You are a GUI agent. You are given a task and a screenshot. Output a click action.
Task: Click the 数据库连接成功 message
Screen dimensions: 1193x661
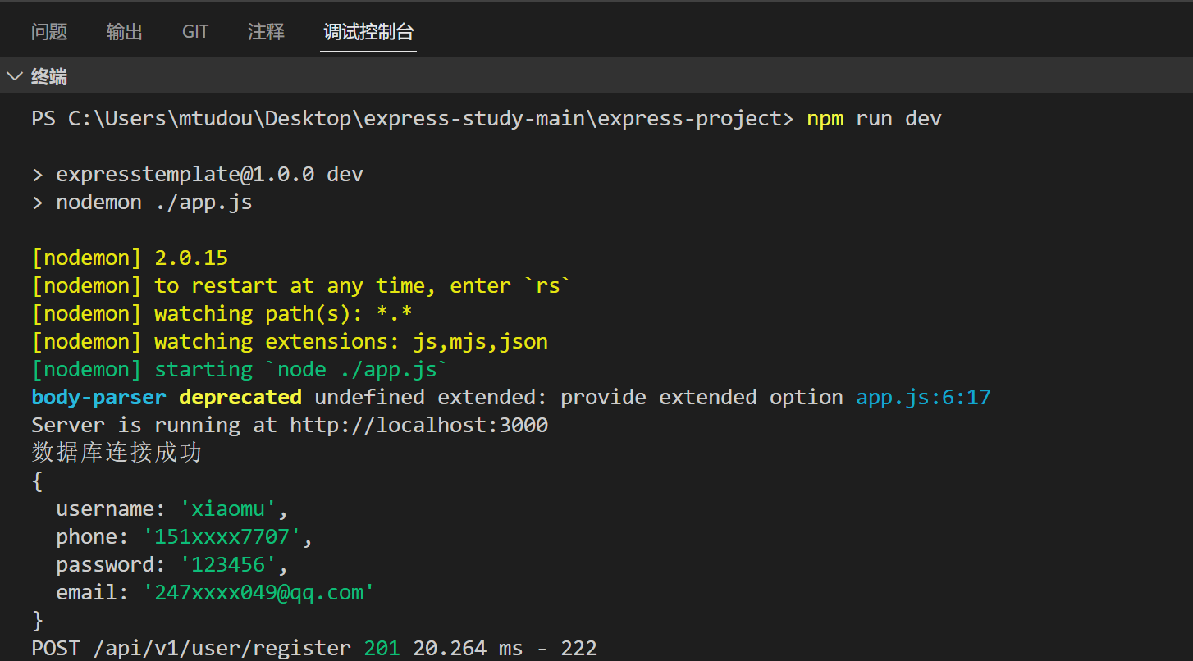pos(117,453)
